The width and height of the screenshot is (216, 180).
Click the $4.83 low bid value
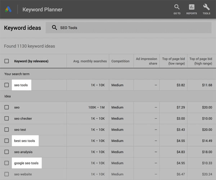tap(181, 152)
